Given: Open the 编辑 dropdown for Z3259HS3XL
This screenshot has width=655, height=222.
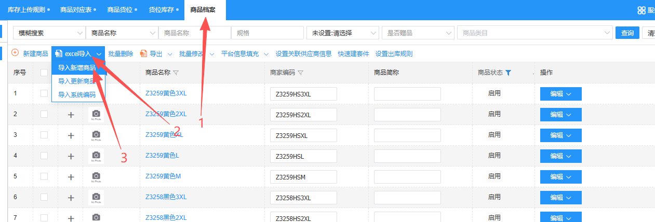Looking at the screenshot, I should [561, 94].
